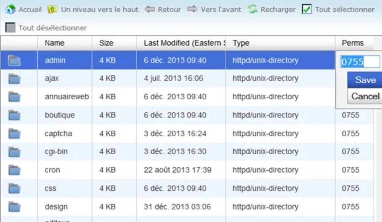Click the css folder icon
The height and width of the screenshot is (222, 382).
pyautogui.click(x=14, y=188)
